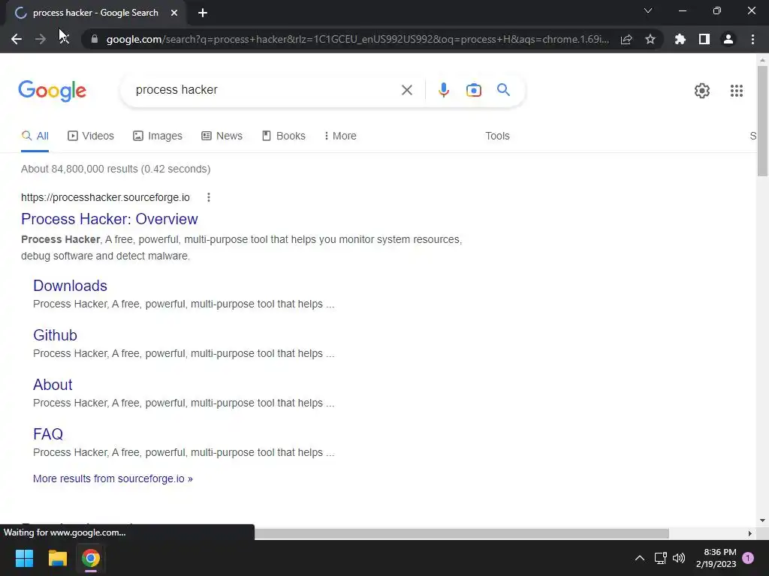The height and width of the screenshot is (576, 769).
Task: Toggle the Chrome side panel icon
Action: click(704, 39)
